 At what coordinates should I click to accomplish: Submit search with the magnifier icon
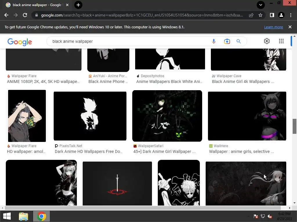coord(238,41)
